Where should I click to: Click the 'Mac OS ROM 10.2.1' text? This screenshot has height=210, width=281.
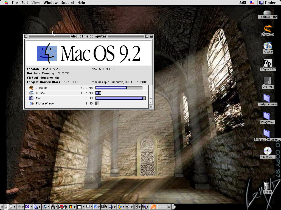105,69
